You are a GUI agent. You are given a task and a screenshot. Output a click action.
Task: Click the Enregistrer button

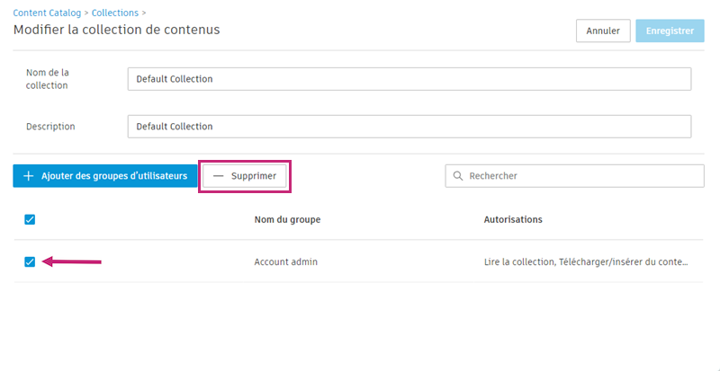670,31
